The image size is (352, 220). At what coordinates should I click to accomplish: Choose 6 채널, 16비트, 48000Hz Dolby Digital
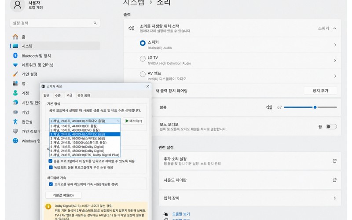[x=85, y=147]
